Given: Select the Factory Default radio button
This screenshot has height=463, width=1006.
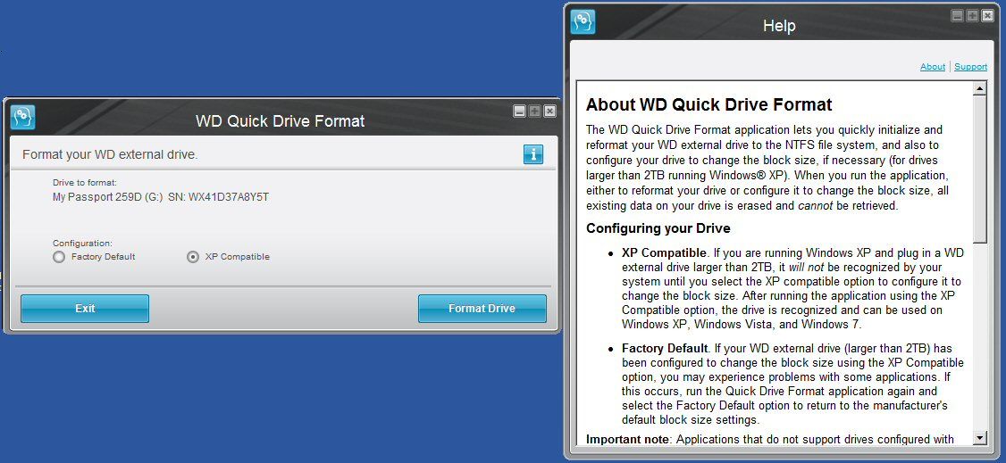Looking at the screenshot, I should (x=59, y=258).
